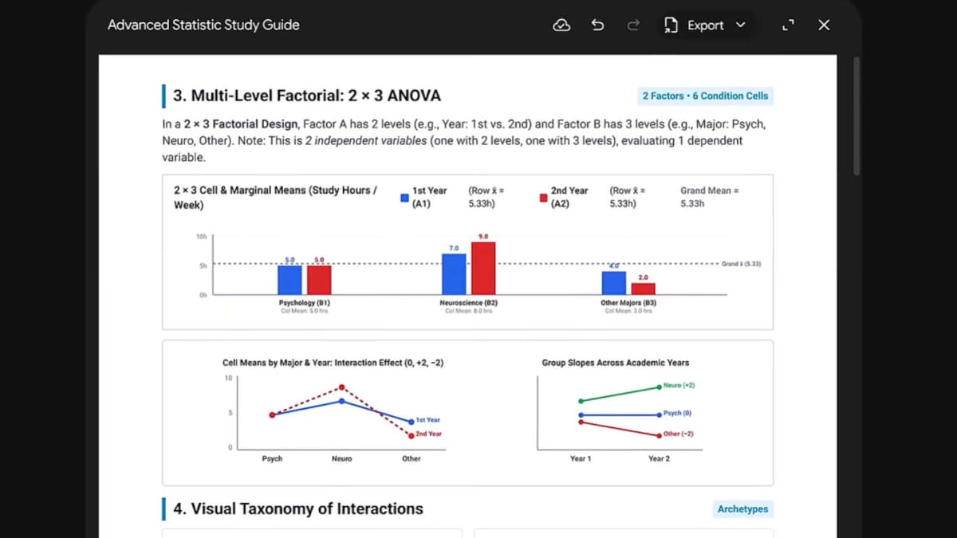Click the blue 1st Year legend swatch
Viewport: 957px width, 538px height.
click(x=405, y=197)
